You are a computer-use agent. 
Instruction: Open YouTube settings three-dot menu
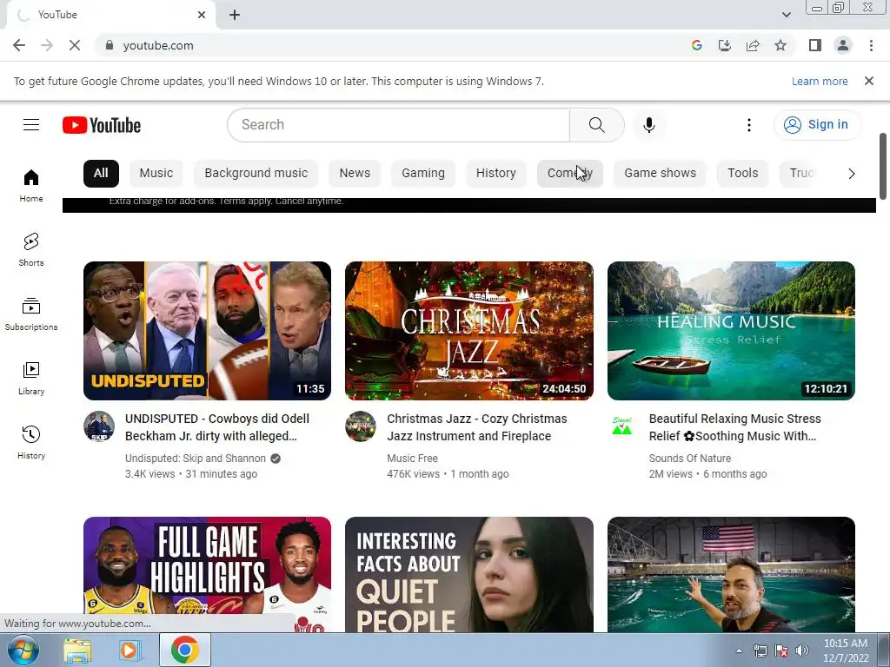pos(748,125)
